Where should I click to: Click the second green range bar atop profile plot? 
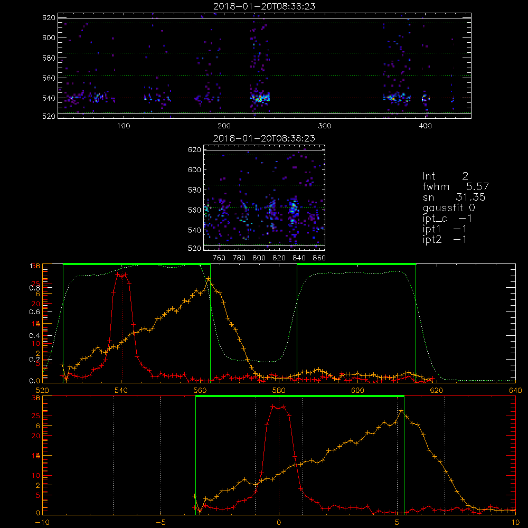tap(356, 265)
